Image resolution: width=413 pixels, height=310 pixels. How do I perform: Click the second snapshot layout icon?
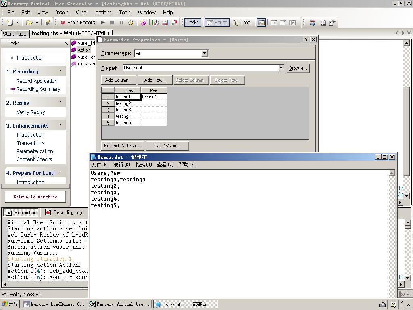click(x=283, y=23)
